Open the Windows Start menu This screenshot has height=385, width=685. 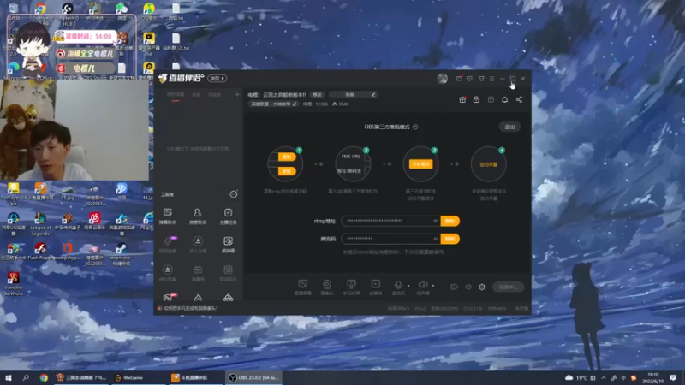pos(8,377)
